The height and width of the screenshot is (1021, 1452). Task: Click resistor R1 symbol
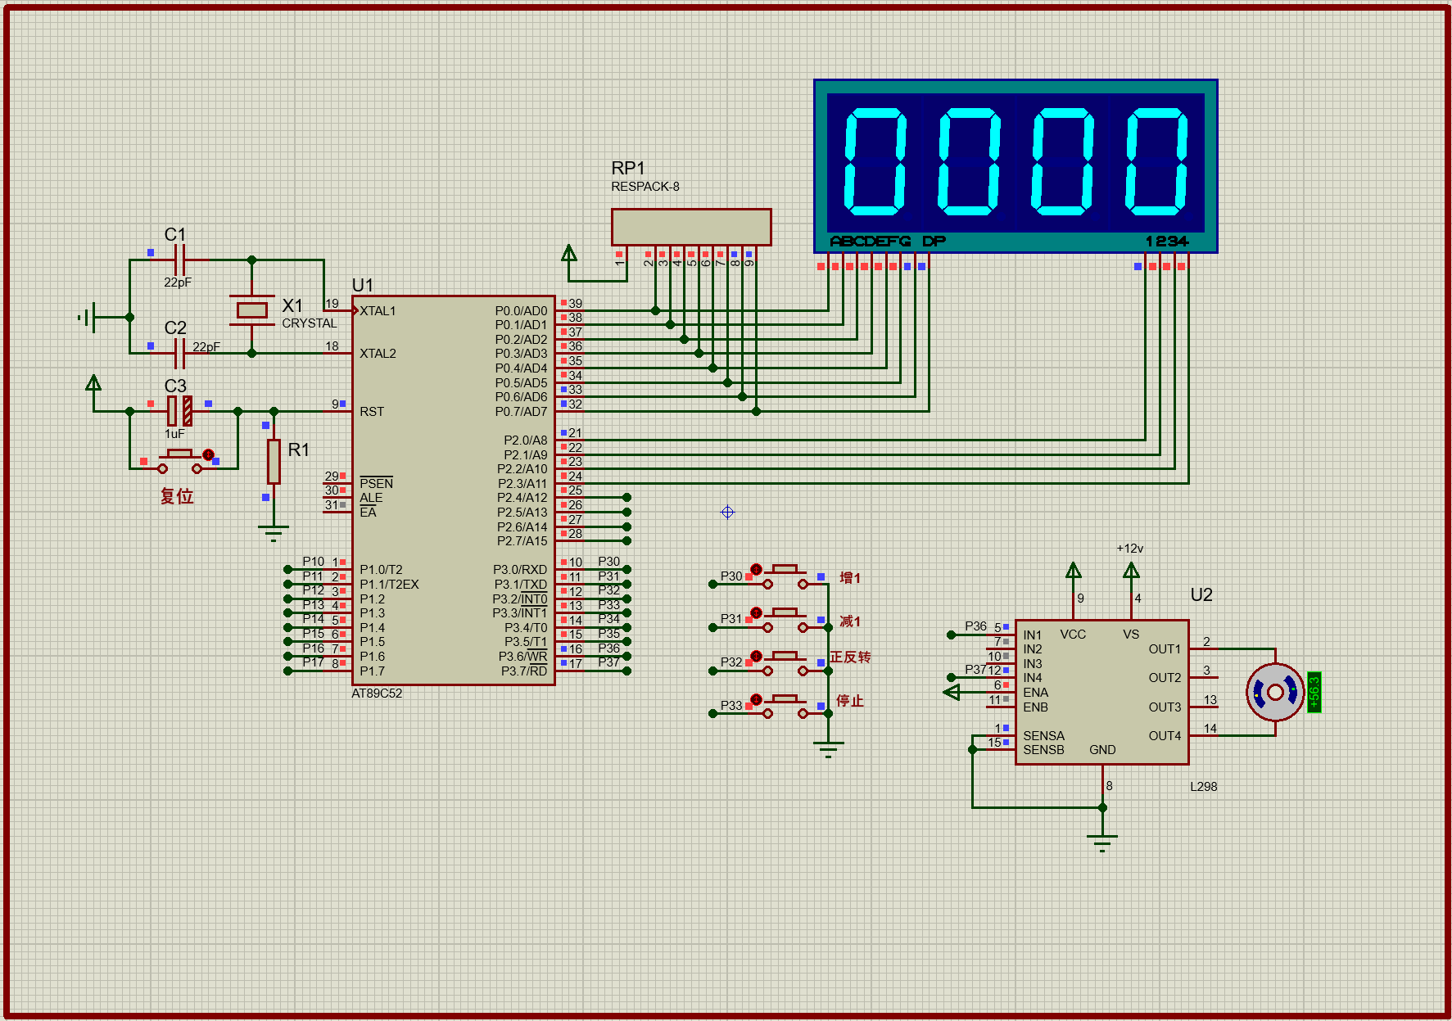click(274, 461)
